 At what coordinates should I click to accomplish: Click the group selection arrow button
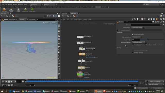coord(163,25)
